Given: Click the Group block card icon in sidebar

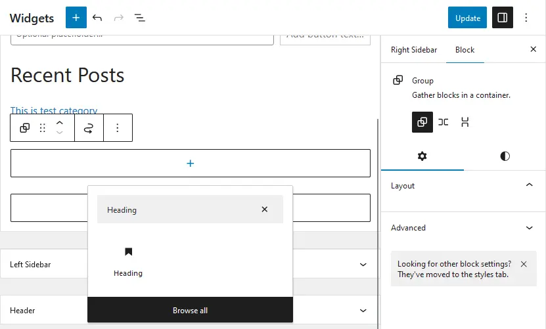Looking at the screenshot, I should pos(398,80).
